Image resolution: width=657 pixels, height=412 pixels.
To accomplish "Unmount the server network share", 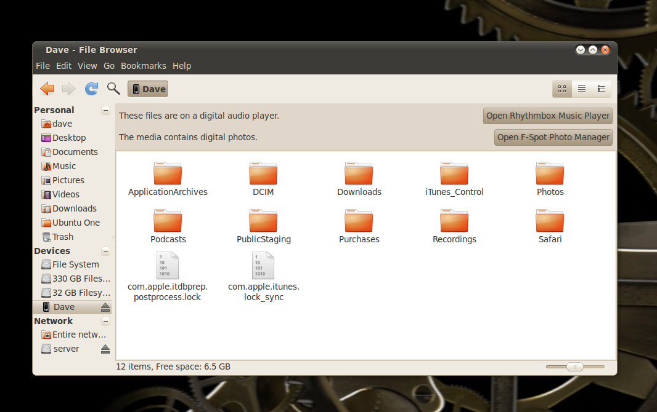I will pos(105,349).
